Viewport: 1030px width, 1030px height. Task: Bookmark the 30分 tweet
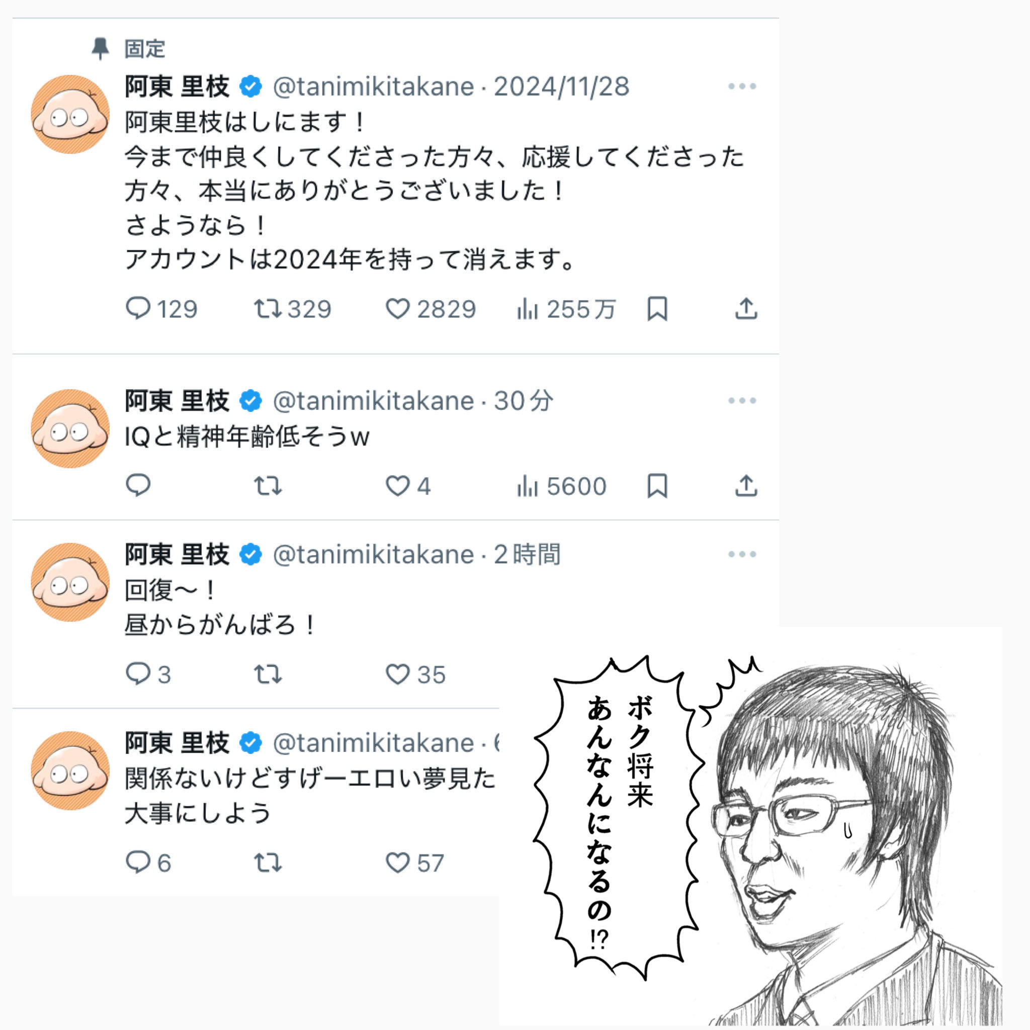pyautogui.click(x=657, y=486)
